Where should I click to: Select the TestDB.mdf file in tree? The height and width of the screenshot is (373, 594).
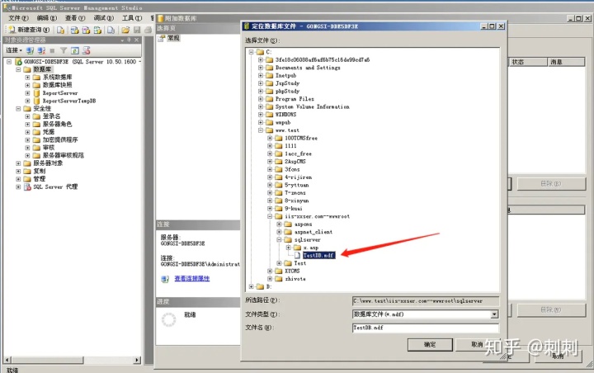(318, 256)
